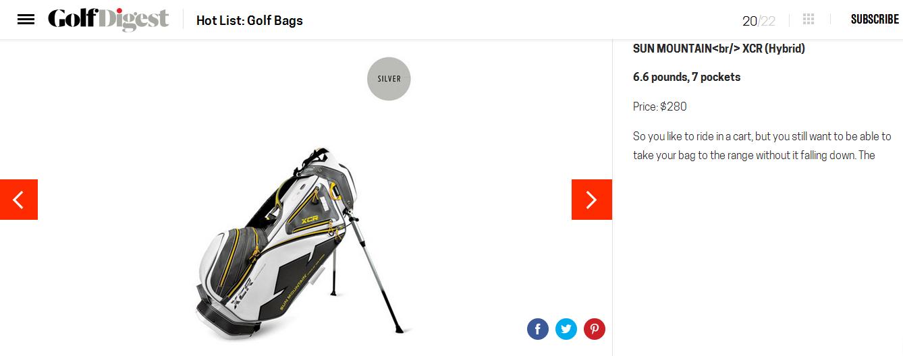The image size is (903, 356).
Task: Open the Hot List: Golf Bags title
Action: [x=250, y=20]
